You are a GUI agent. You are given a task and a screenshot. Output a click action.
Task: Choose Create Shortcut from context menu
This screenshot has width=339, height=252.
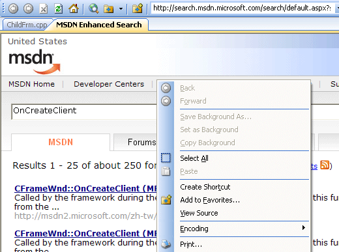click(235, 187)
